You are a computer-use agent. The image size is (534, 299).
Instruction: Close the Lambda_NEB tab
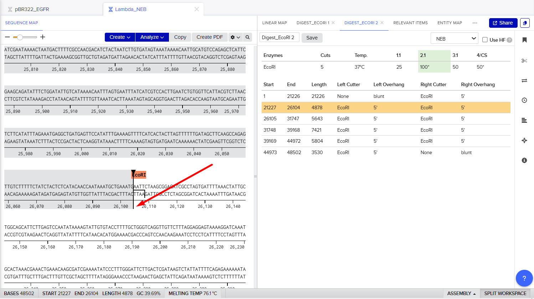click(x=197, y=9)
